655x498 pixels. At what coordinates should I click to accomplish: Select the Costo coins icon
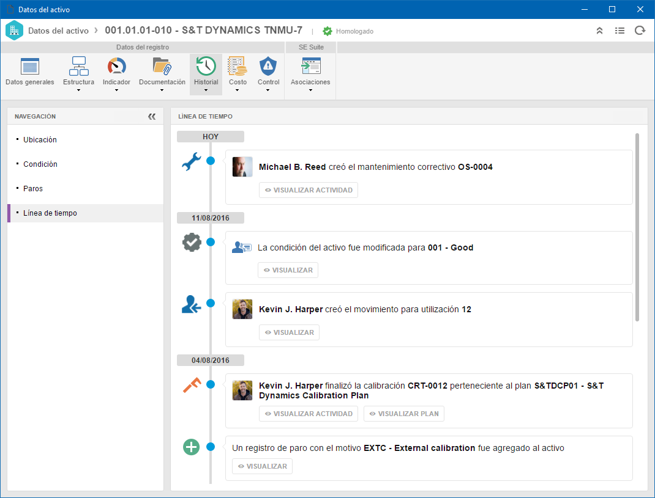pyautogui.click(x=238, y=67)
